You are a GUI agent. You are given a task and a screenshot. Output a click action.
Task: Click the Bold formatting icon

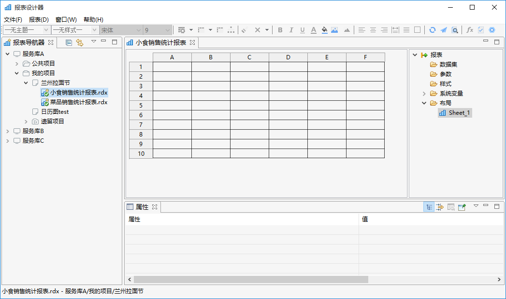coord(280,30)
